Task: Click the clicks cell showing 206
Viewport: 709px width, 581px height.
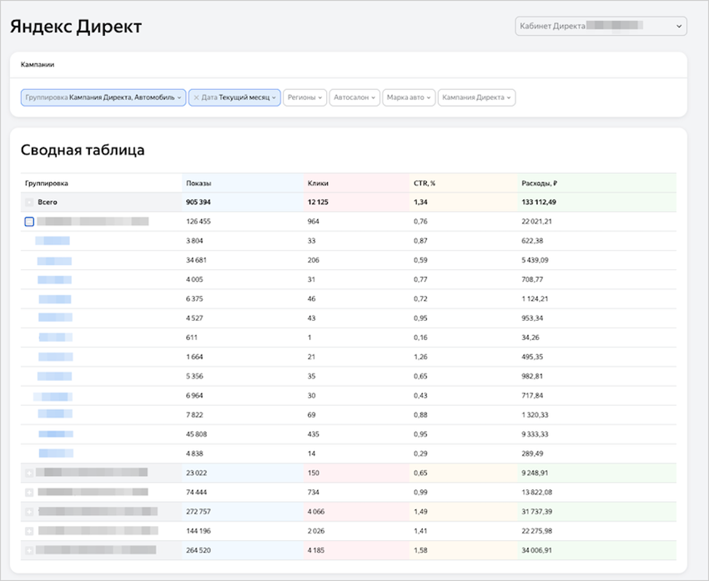Action: (x=314, y=260)
